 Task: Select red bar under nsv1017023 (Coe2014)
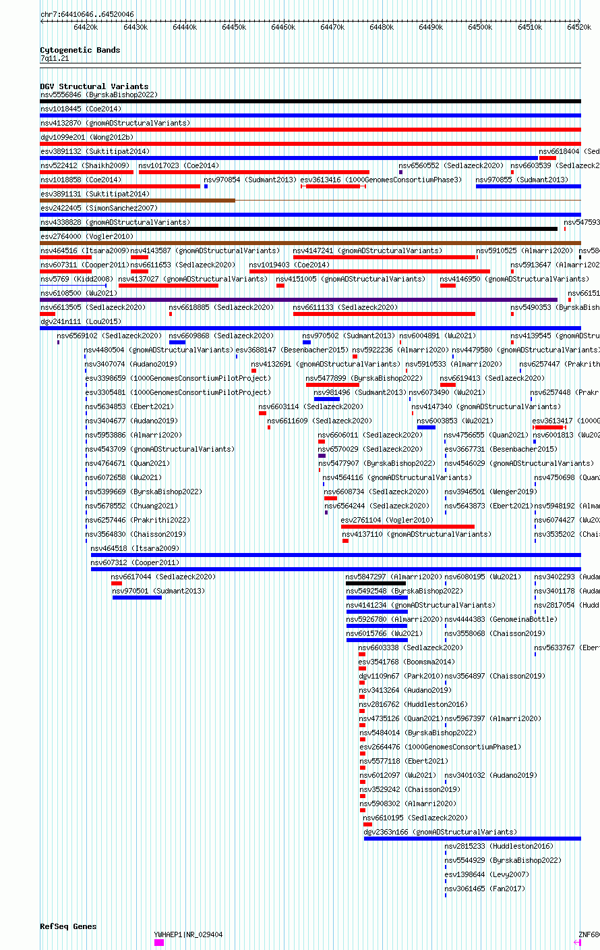tap(254, 172)
